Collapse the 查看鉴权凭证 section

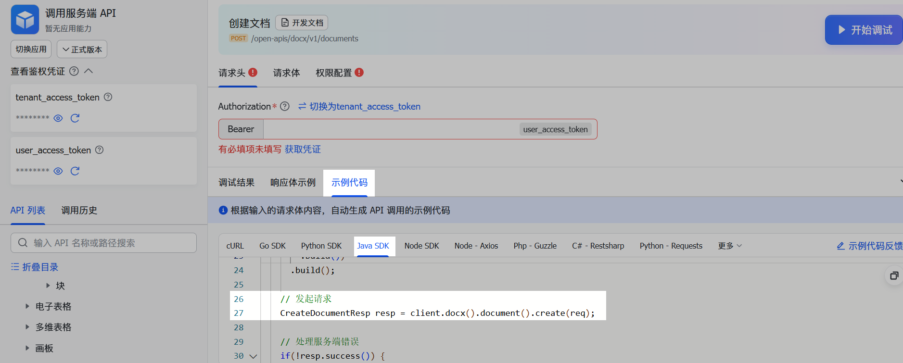pos(89,71)
